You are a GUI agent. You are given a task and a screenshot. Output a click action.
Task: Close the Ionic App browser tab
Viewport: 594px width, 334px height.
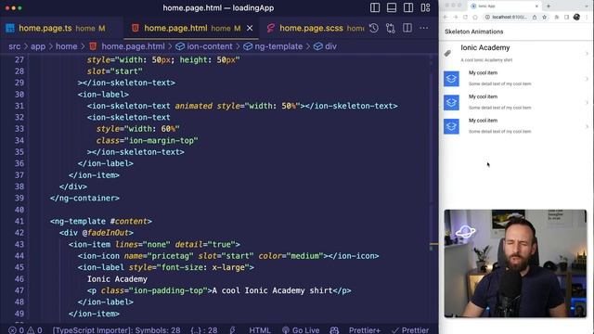[536, 6]
